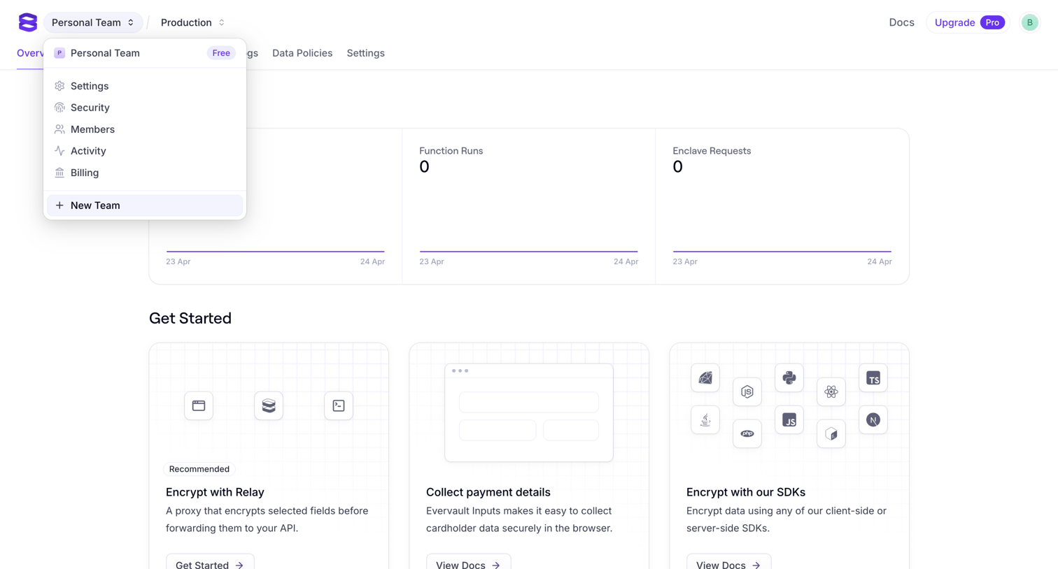Image resolution: width=1058 pixels, height=569 pixels.
Task: Switch to the Data Policies tab
Action: click(x=302, y=53)
